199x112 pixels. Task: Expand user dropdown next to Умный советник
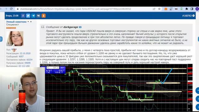click(x=28, y=22)
